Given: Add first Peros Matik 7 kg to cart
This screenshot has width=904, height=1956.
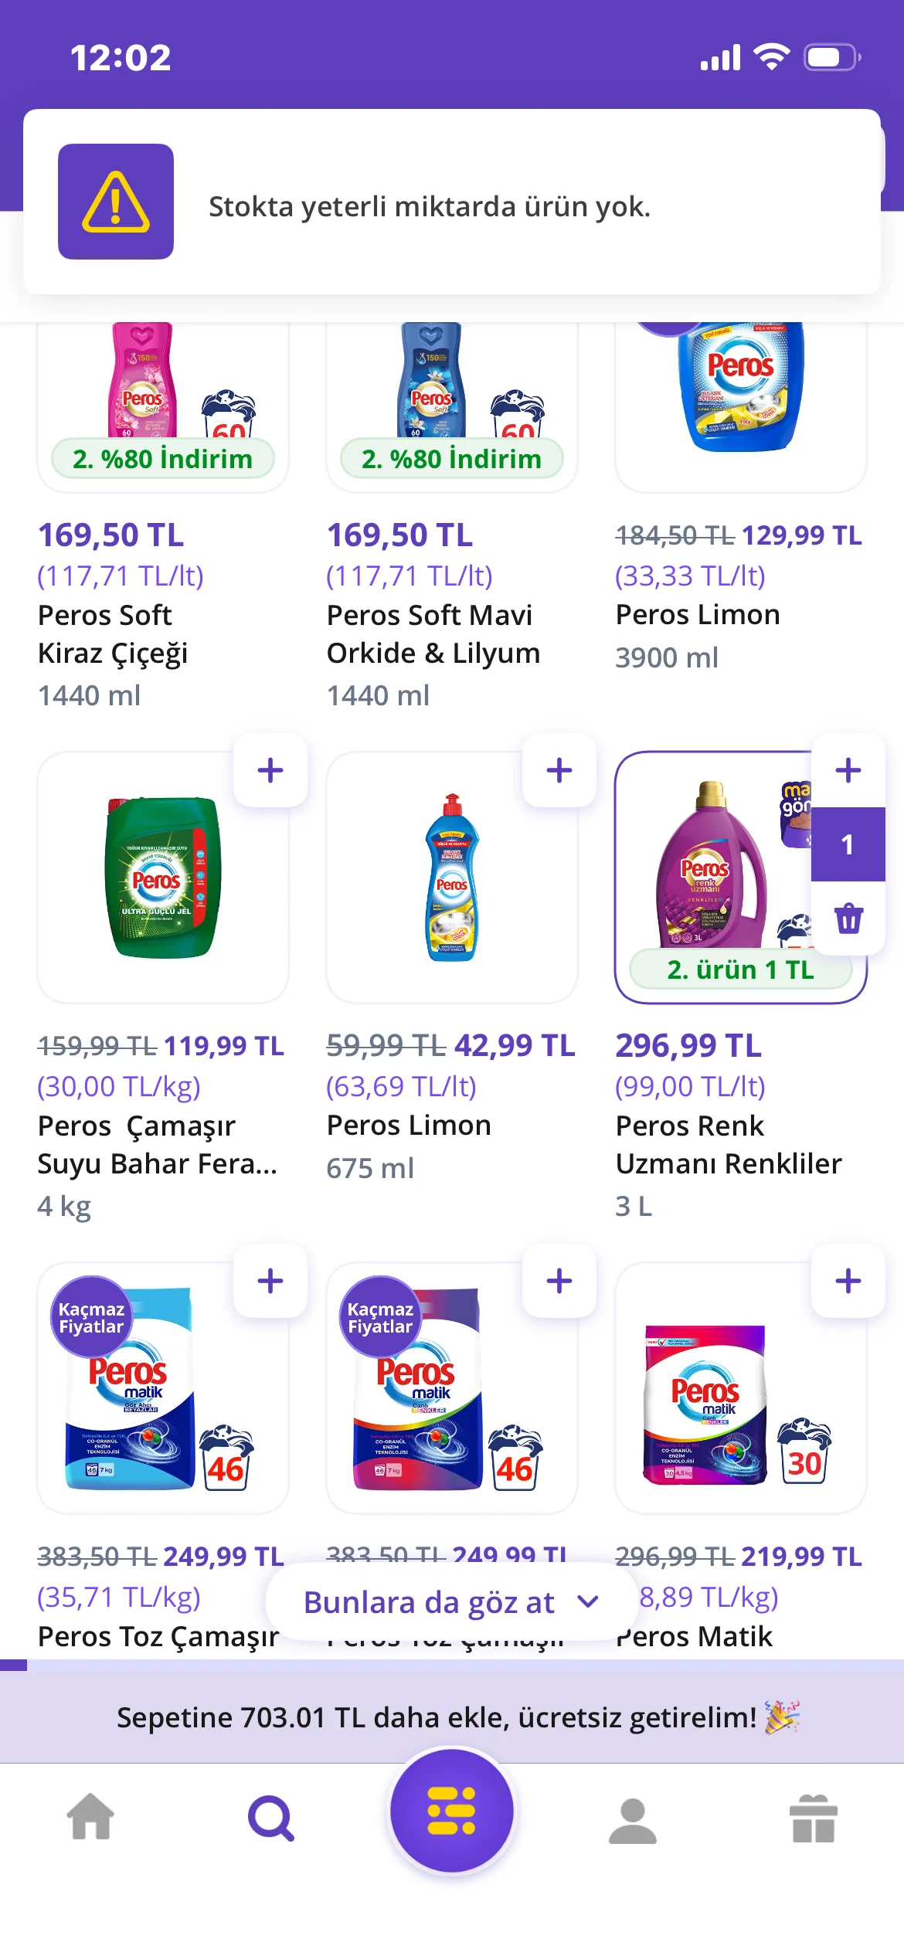Looking at the screenshot, I should (x=270, y=1281).
